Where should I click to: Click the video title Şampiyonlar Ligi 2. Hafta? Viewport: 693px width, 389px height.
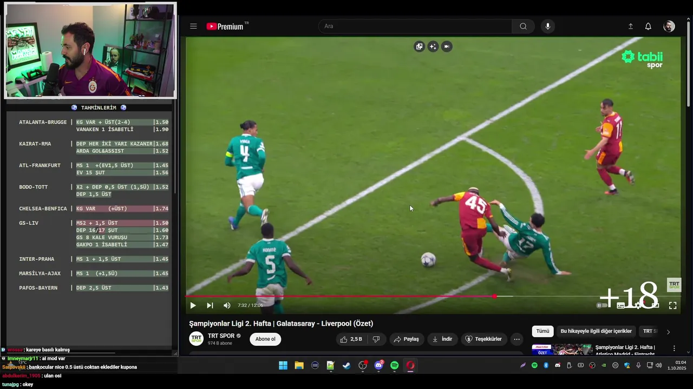281,324
